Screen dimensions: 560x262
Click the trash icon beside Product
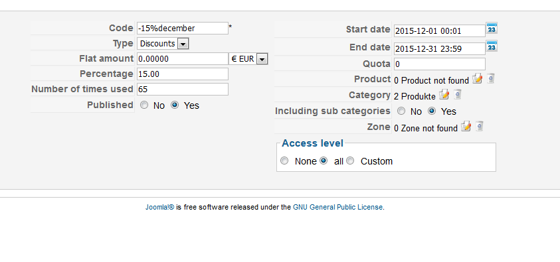491,78
